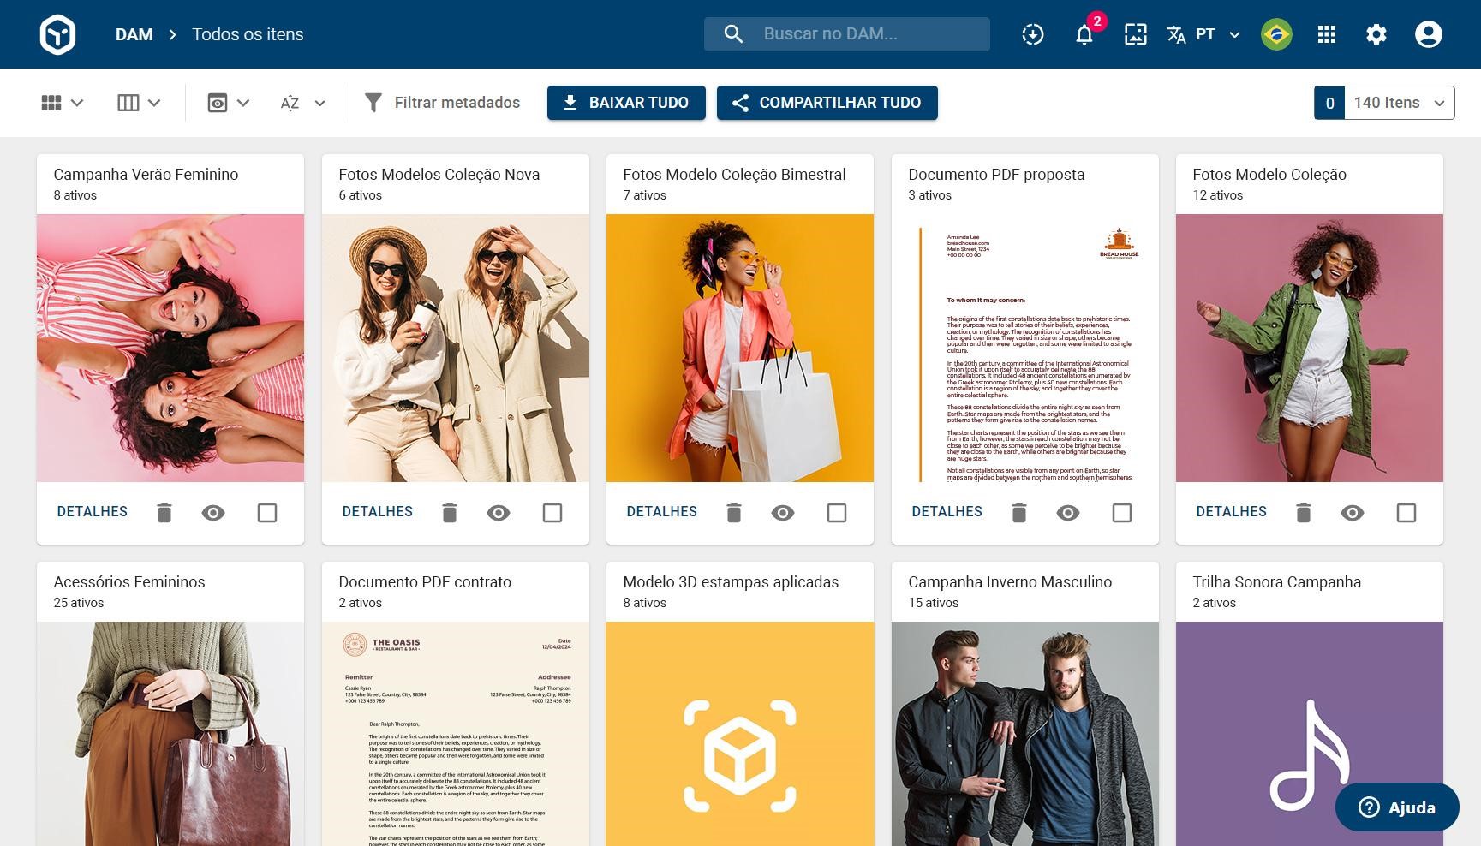The height and width of the screenshot is (846, 1481).
Task: Delete Fotos Modelos Coleção Nova collection
Action: [450, 513]
